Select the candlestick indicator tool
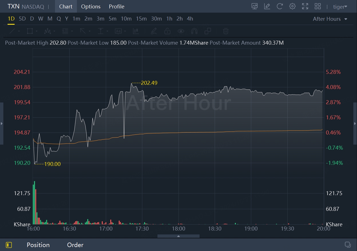Viewport: 357px width, 251px height. 136,31
